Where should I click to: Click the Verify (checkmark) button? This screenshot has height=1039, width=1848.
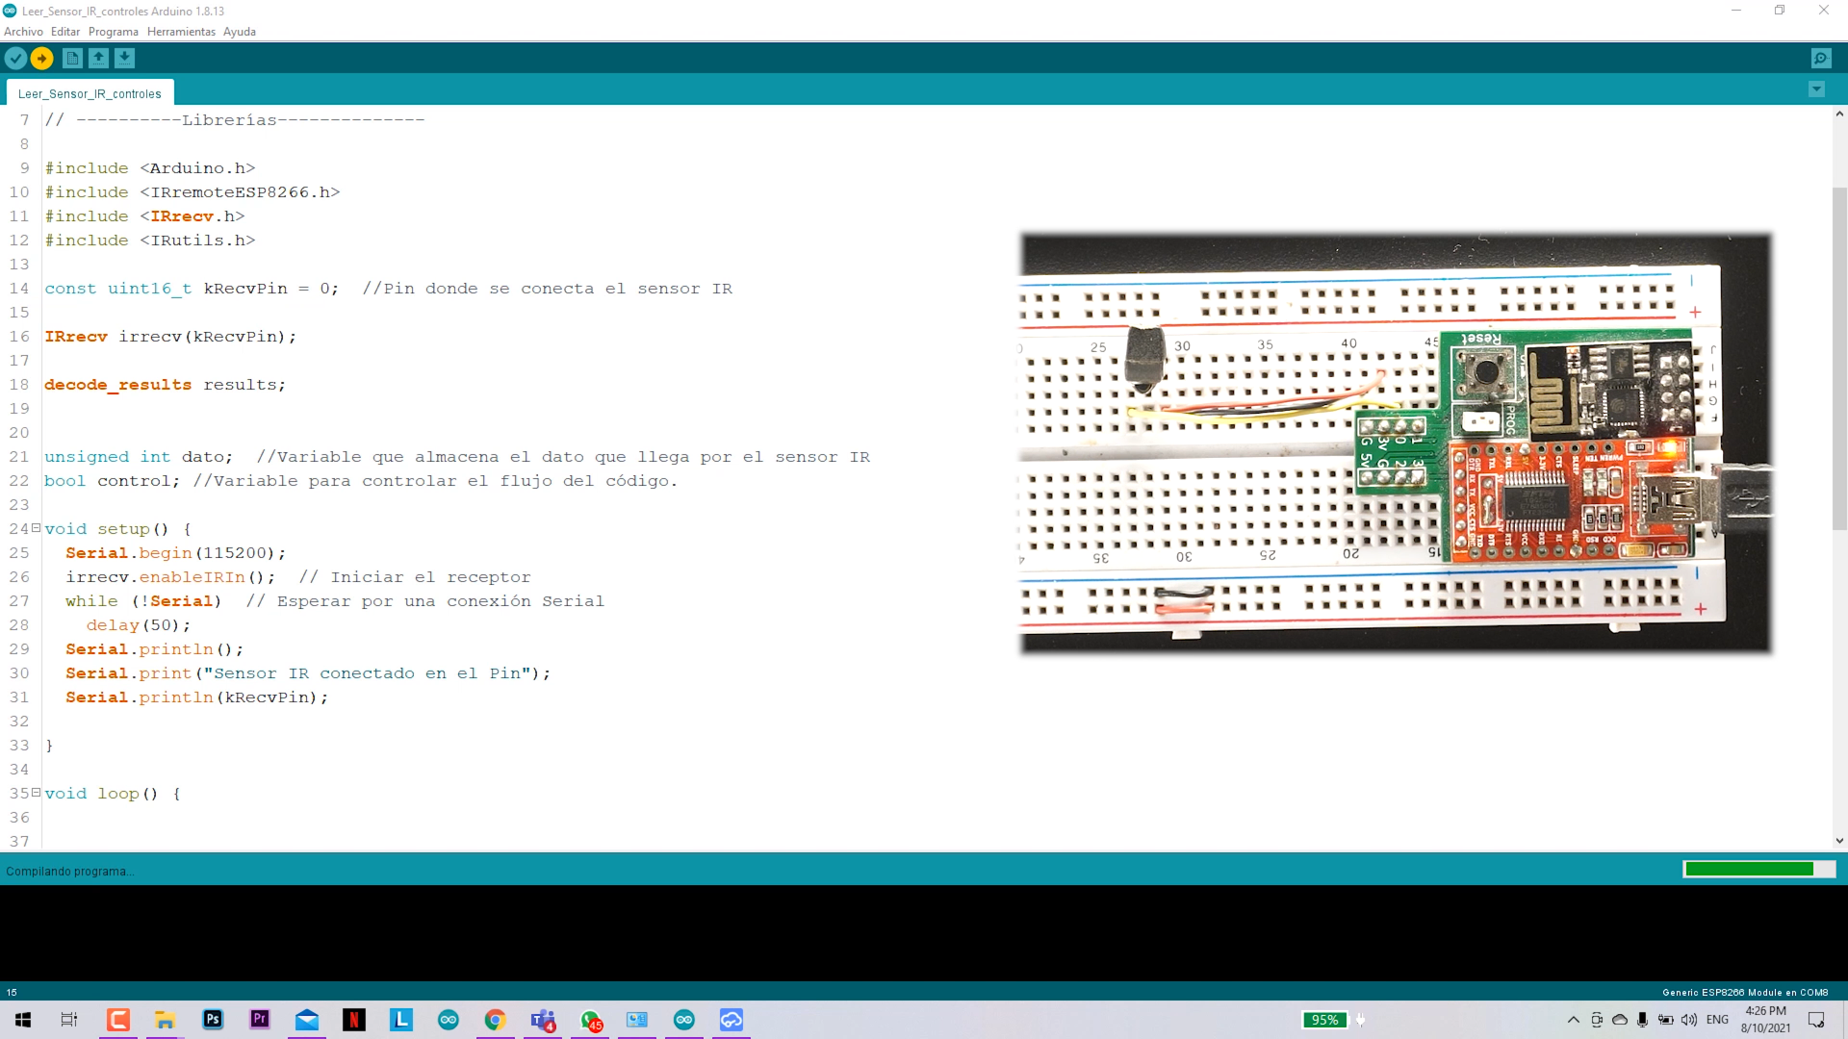15,59
